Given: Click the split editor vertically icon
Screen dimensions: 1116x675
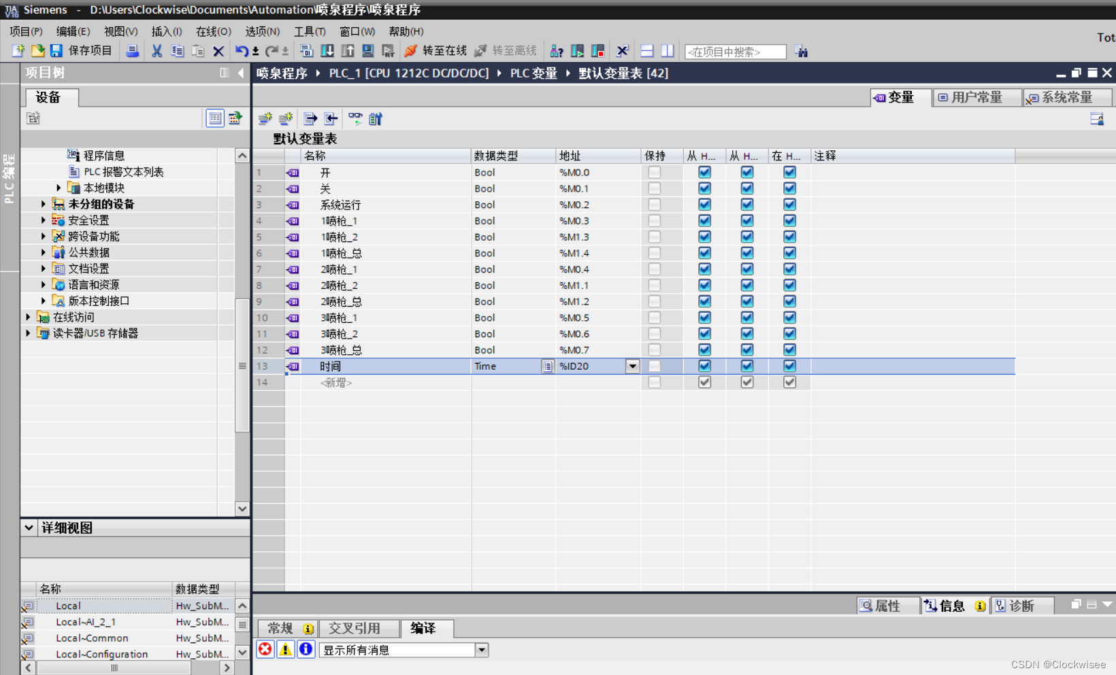Looking at the screenshot, I should tap(668, 51).
